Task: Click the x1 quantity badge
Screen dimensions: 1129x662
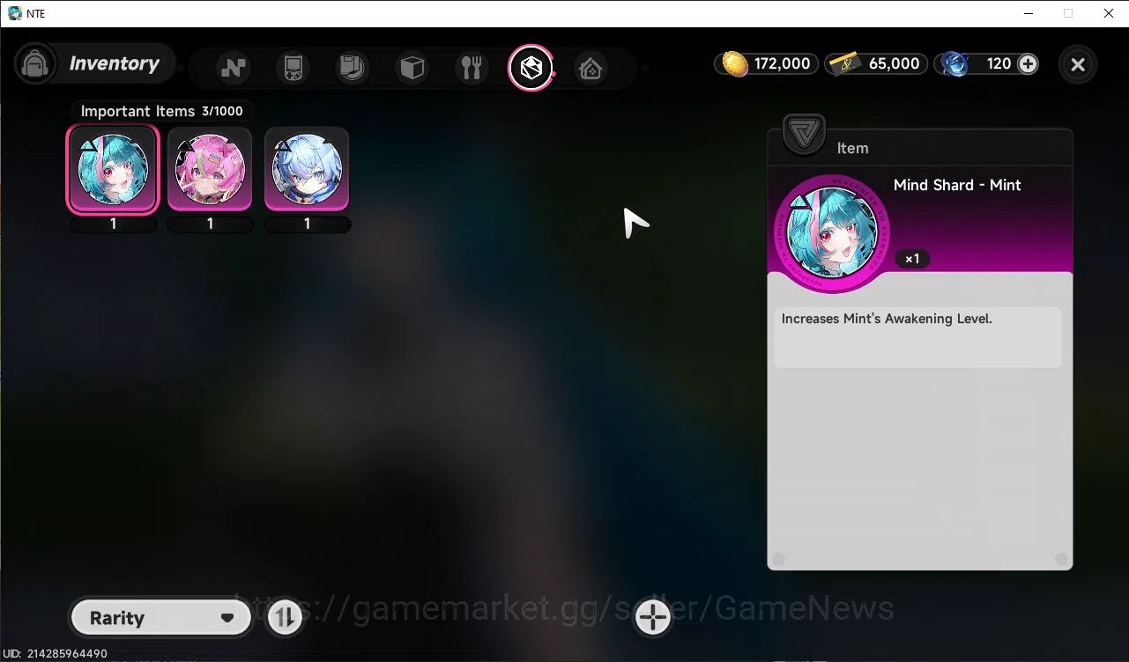Action: [912, 259]
